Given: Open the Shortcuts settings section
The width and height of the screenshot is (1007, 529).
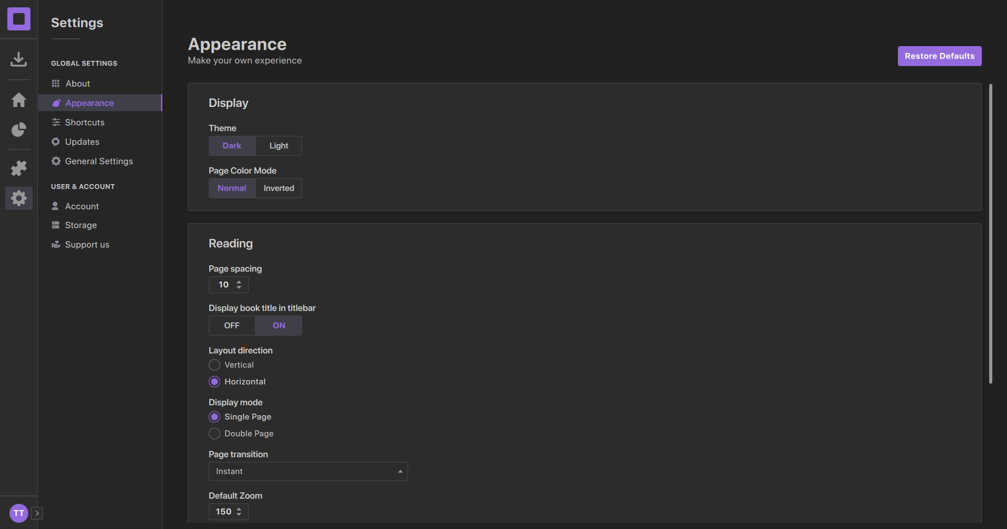Looking at the screenshot, I should [x=84, y=122].
